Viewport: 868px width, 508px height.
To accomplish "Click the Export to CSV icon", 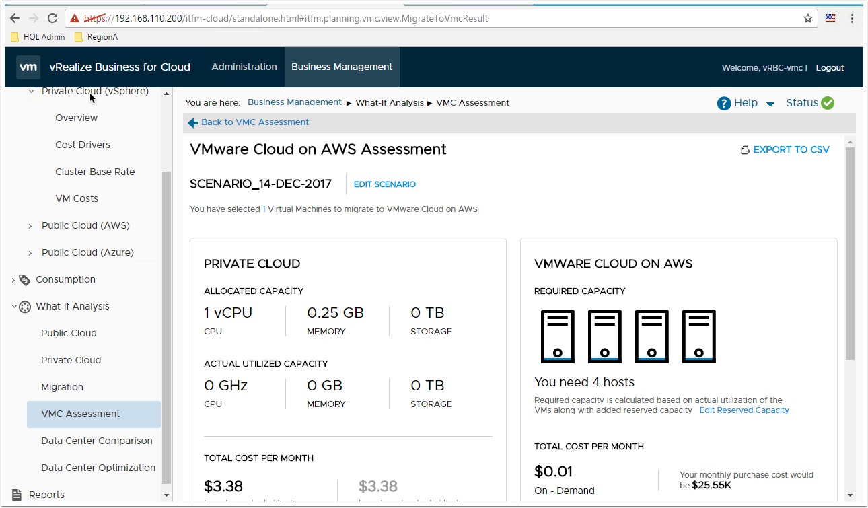I will pos(745,150).
